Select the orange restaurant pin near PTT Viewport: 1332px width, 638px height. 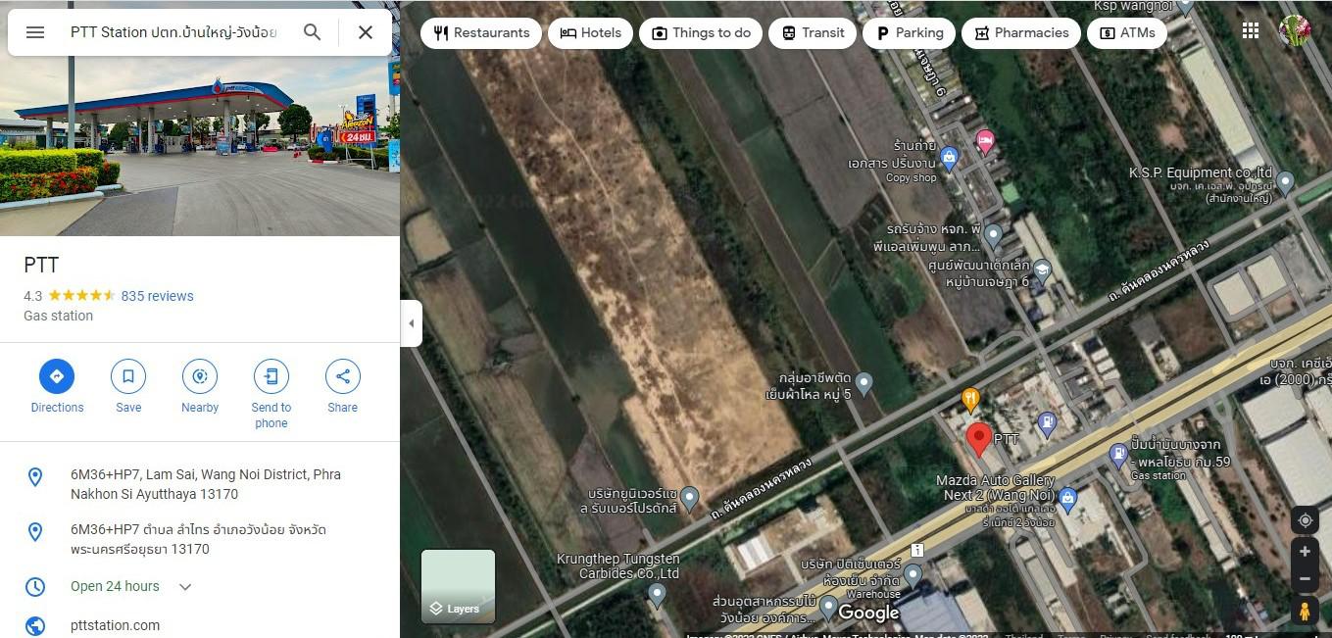point(970,400)
